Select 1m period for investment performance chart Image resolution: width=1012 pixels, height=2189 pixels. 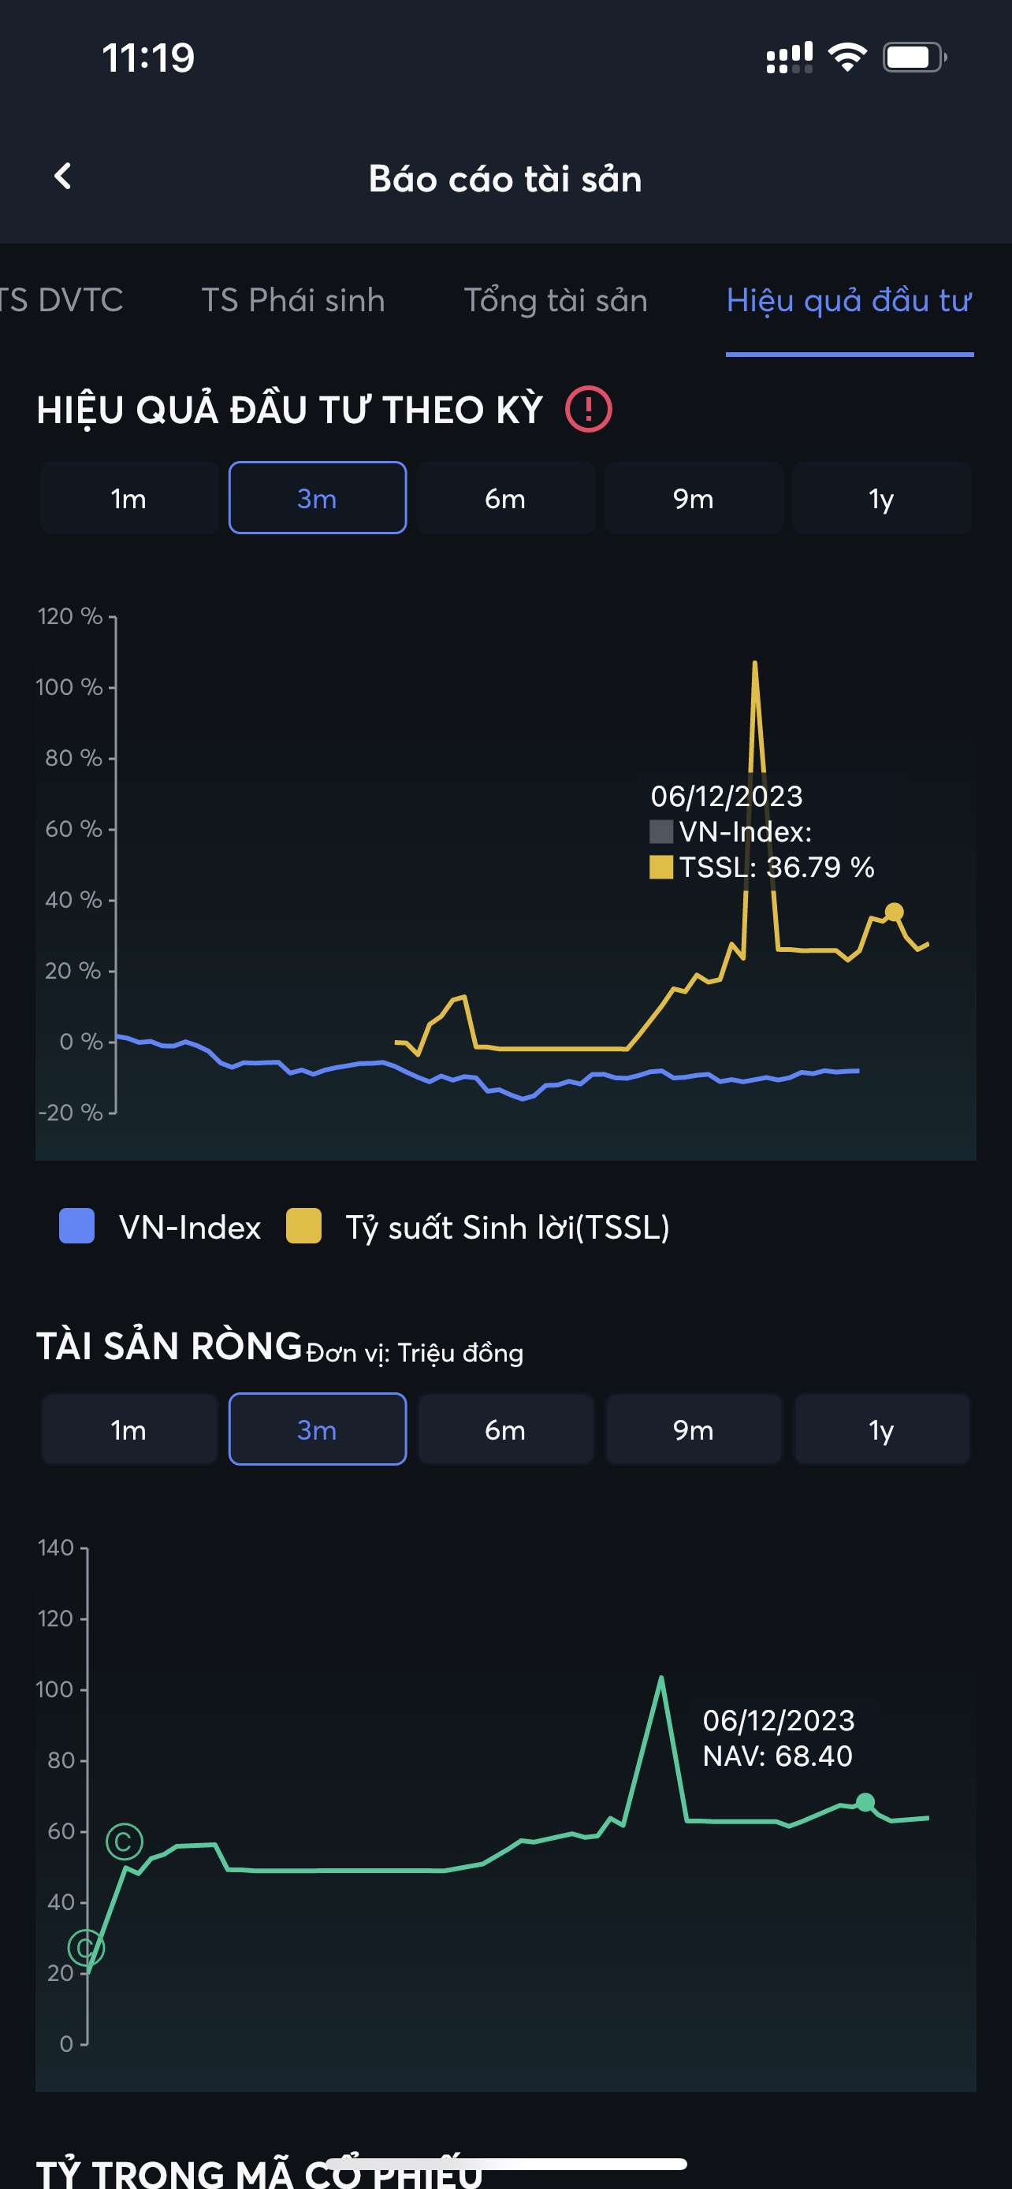129,498
